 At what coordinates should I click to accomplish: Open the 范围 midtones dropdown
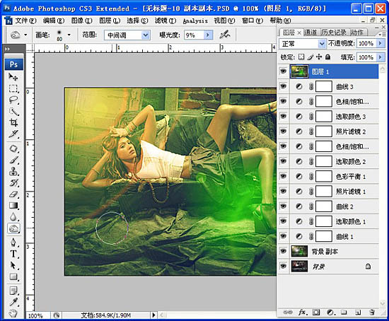tap(146, 35)
